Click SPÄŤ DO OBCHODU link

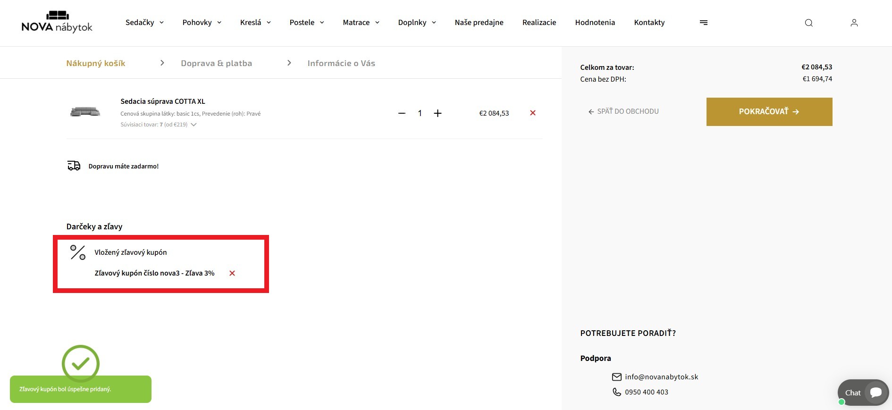[623, 111]
